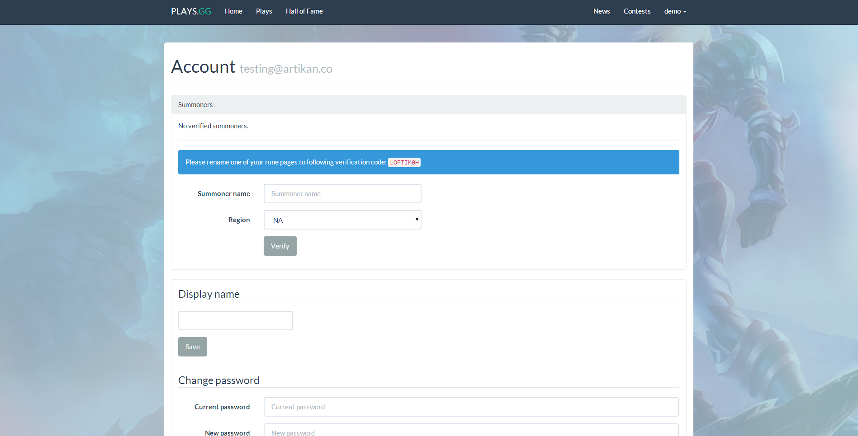Go to the Home page
858x436 pixels.
tap(233, 11)
